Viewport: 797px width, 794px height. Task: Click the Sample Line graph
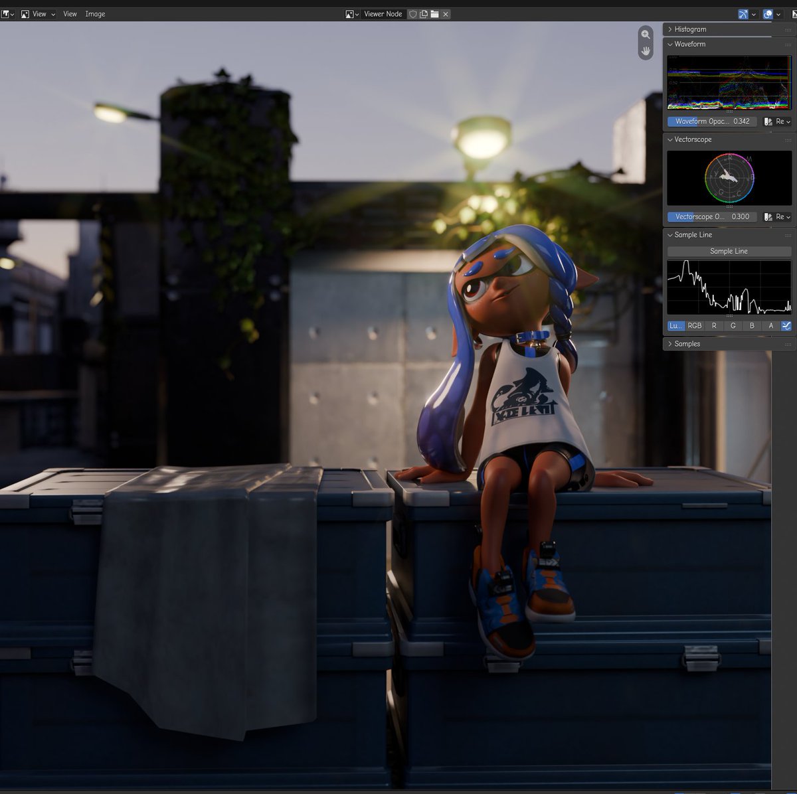(x=729, y=287)
